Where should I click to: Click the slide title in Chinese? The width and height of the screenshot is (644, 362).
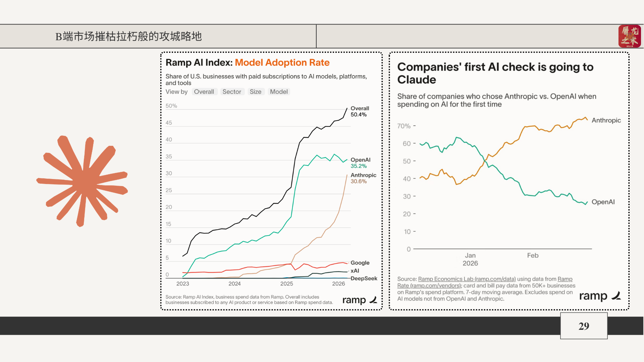tap(128, 36)
